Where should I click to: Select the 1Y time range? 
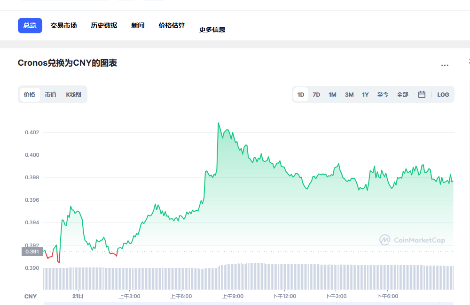click(365, 94)
